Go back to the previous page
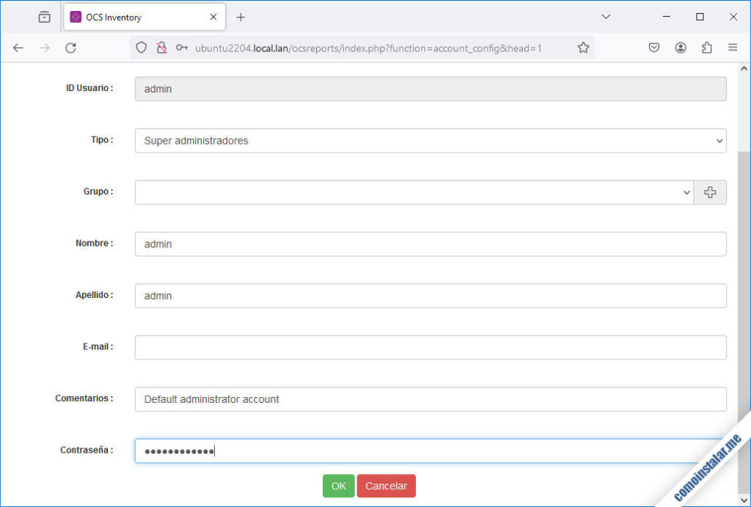Viewport: 751px width, 507px height. click(18, 48)
